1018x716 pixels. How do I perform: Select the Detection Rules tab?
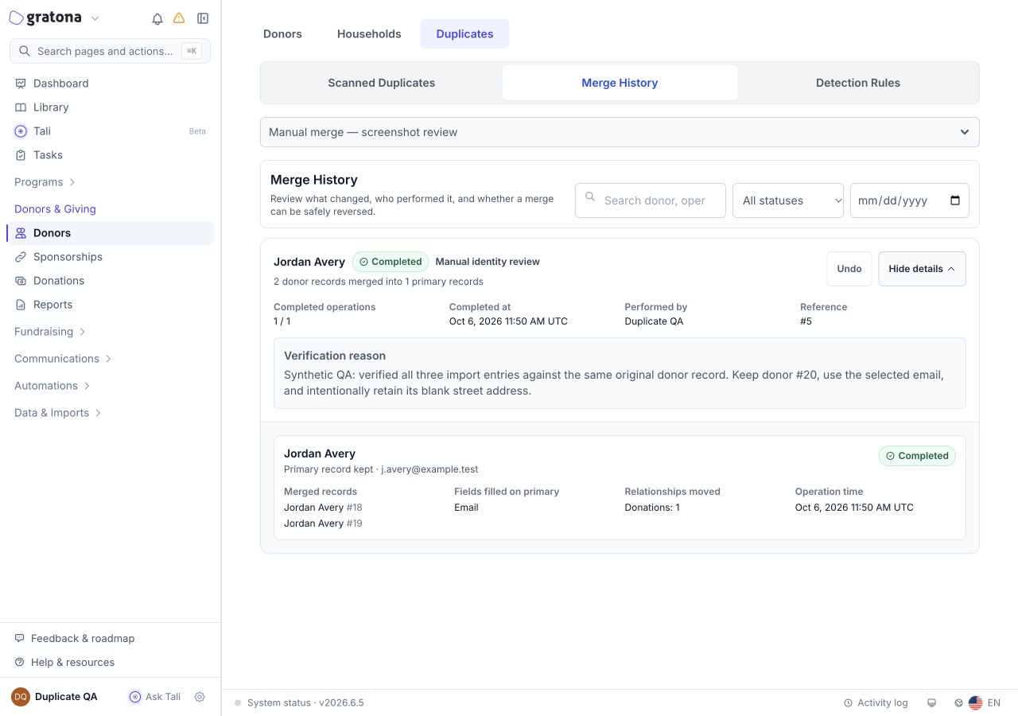(858, 83)
